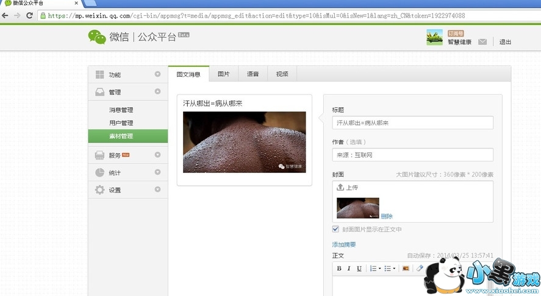Click the 退出 logout link
This screenshot has width=541, height=296.
coord(505,41)
